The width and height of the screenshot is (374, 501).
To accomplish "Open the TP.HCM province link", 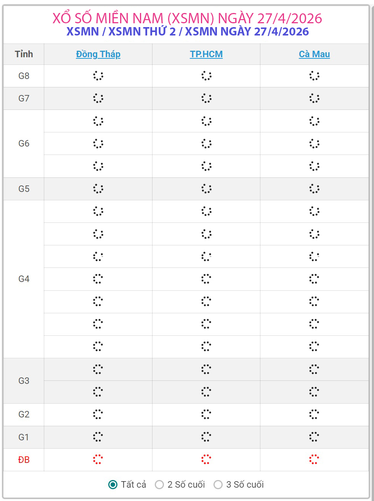I will click(x=206, y=54).
